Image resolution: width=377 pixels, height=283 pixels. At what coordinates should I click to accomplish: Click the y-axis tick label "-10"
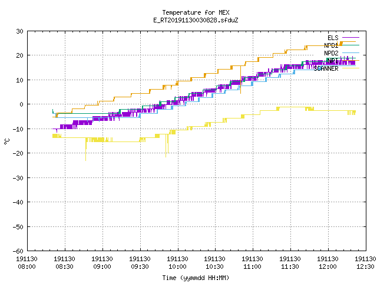pos(18,129)
